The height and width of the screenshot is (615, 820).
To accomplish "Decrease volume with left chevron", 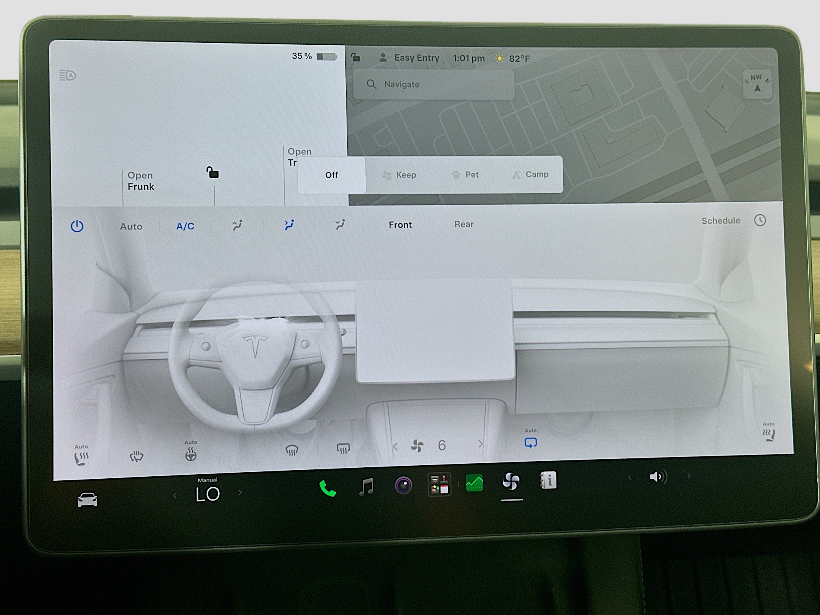I will click(x=630, y=477).
